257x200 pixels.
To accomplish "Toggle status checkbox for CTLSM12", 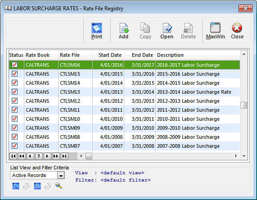I will tap(14, 100).
